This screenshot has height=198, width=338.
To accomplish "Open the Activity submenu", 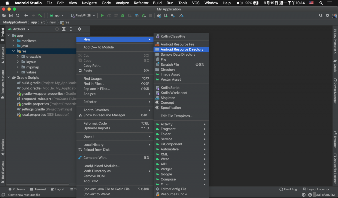I will click(x=181, y=124).
